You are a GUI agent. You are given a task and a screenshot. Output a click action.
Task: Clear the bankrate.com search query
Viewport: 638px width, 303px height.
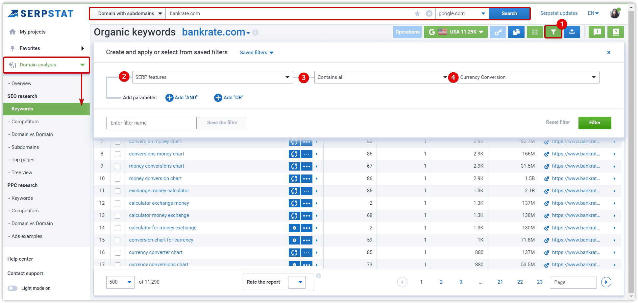pos(429,13)
